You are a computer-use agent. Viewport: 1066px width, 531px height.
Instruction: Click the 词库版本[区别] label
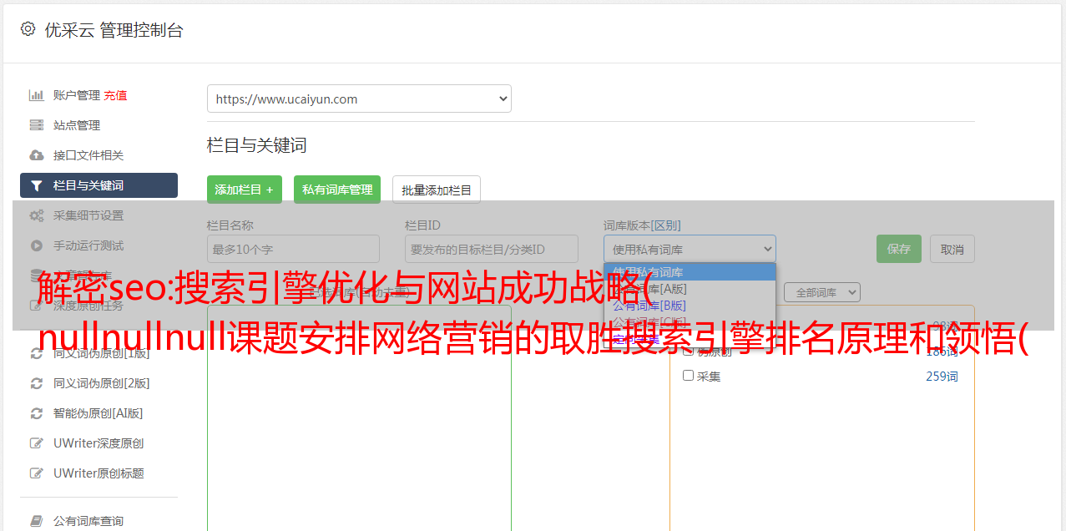(642, 225)
